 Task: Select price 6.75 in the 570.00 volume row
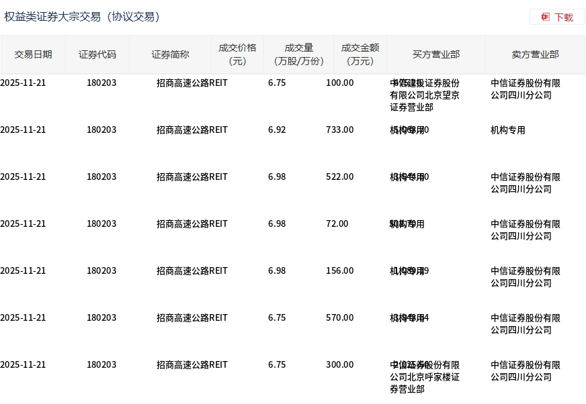click(277, 317)
